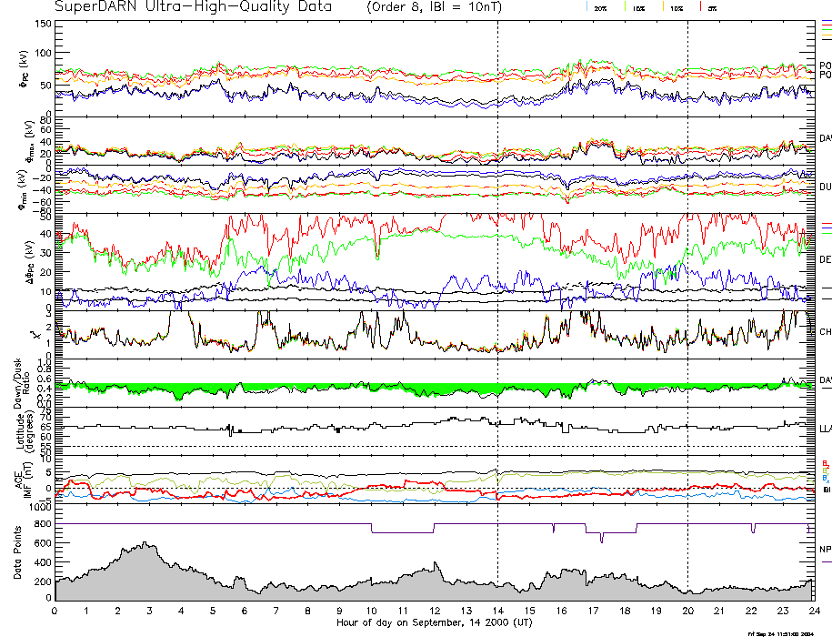The image size is (832, 637).
Task: Click the |B| legend label beside IMF panel
Action: coord(827,490)
